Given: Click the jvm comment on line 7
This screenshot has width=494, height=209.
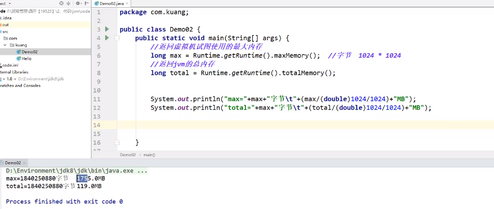Looking at the screenshot, I should tap(182, 64).
